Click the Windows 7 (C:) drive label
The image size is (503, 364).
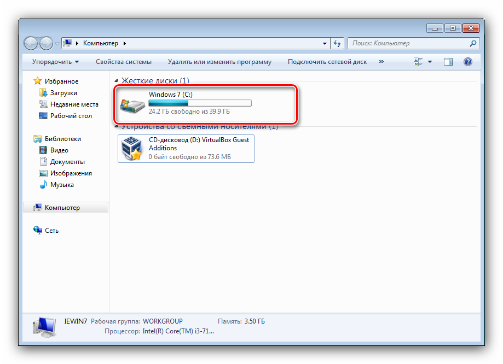pyautogui.click(x=170, y=95)
